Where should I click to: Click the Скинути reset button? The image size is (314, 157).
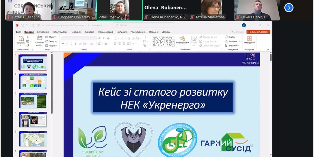(51, 41)
